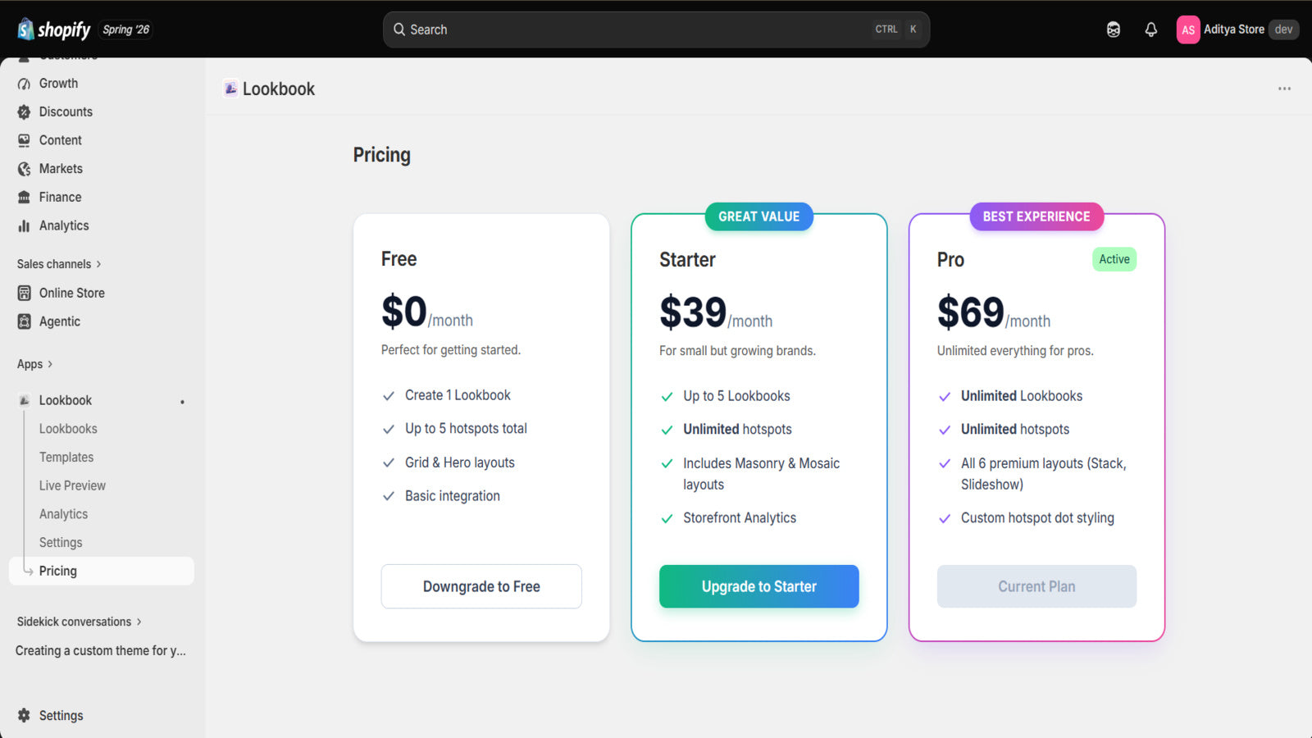The height and width of the screenshot is (738, 1312).
Task: Click Upgrade to Starter button
Action: [x=758, y=586]
